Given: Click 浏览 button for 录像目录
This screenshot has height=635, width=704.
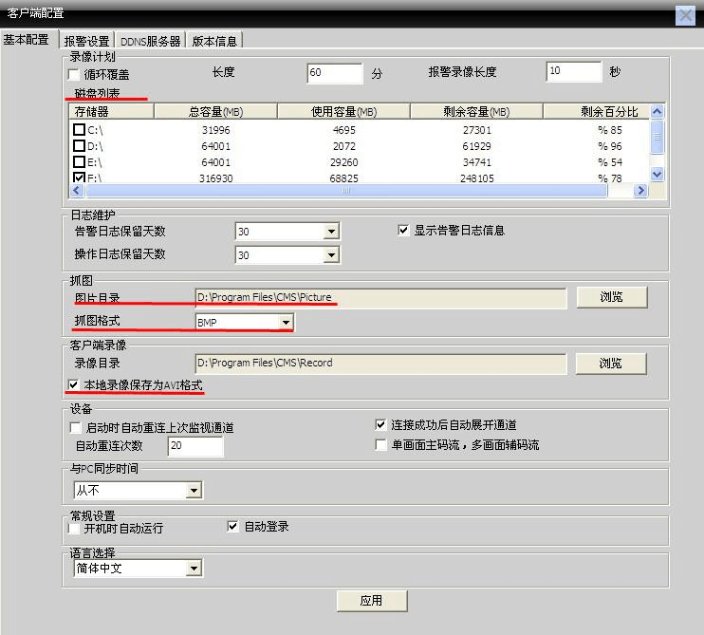Looking at the screenshot, I should point(611,363).
